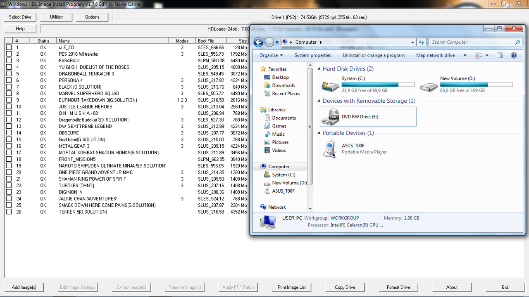Open the view options dropdown arrow
This screenshot has height=297, width=529.
(487, 55)
